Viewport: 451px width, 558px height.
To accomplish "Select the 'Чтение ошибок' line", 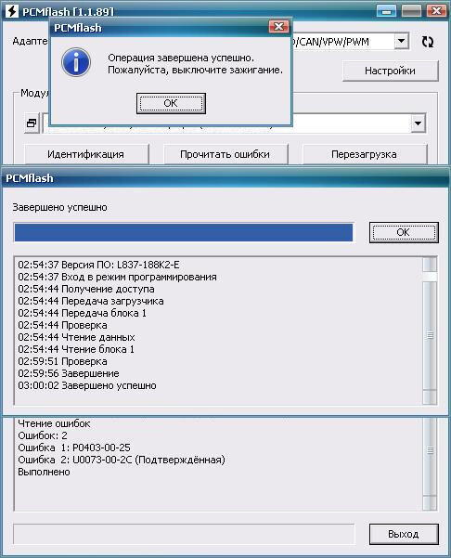I will point(54,423).
